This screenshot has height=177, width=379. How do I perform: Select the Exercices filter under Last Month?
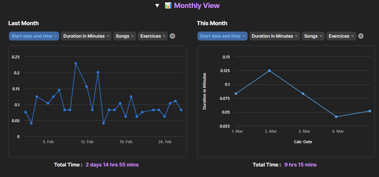click(153, 36)
